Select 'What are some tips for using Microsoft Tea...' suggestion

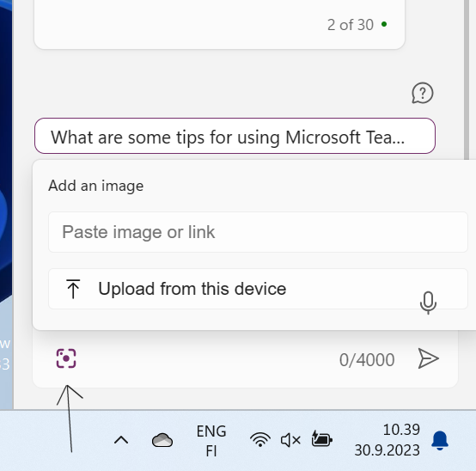[x=235, y=136]
